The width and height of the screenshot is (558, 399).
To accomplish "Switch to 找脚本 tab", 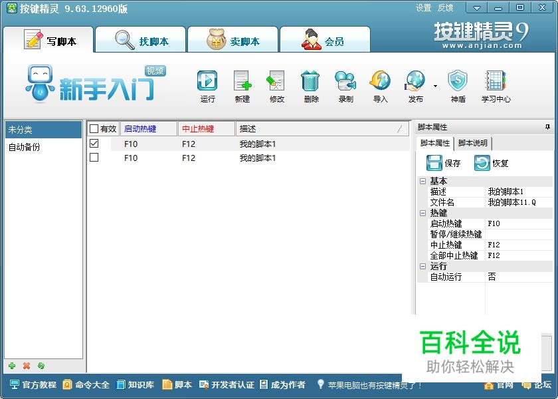I will coord(141,40).
